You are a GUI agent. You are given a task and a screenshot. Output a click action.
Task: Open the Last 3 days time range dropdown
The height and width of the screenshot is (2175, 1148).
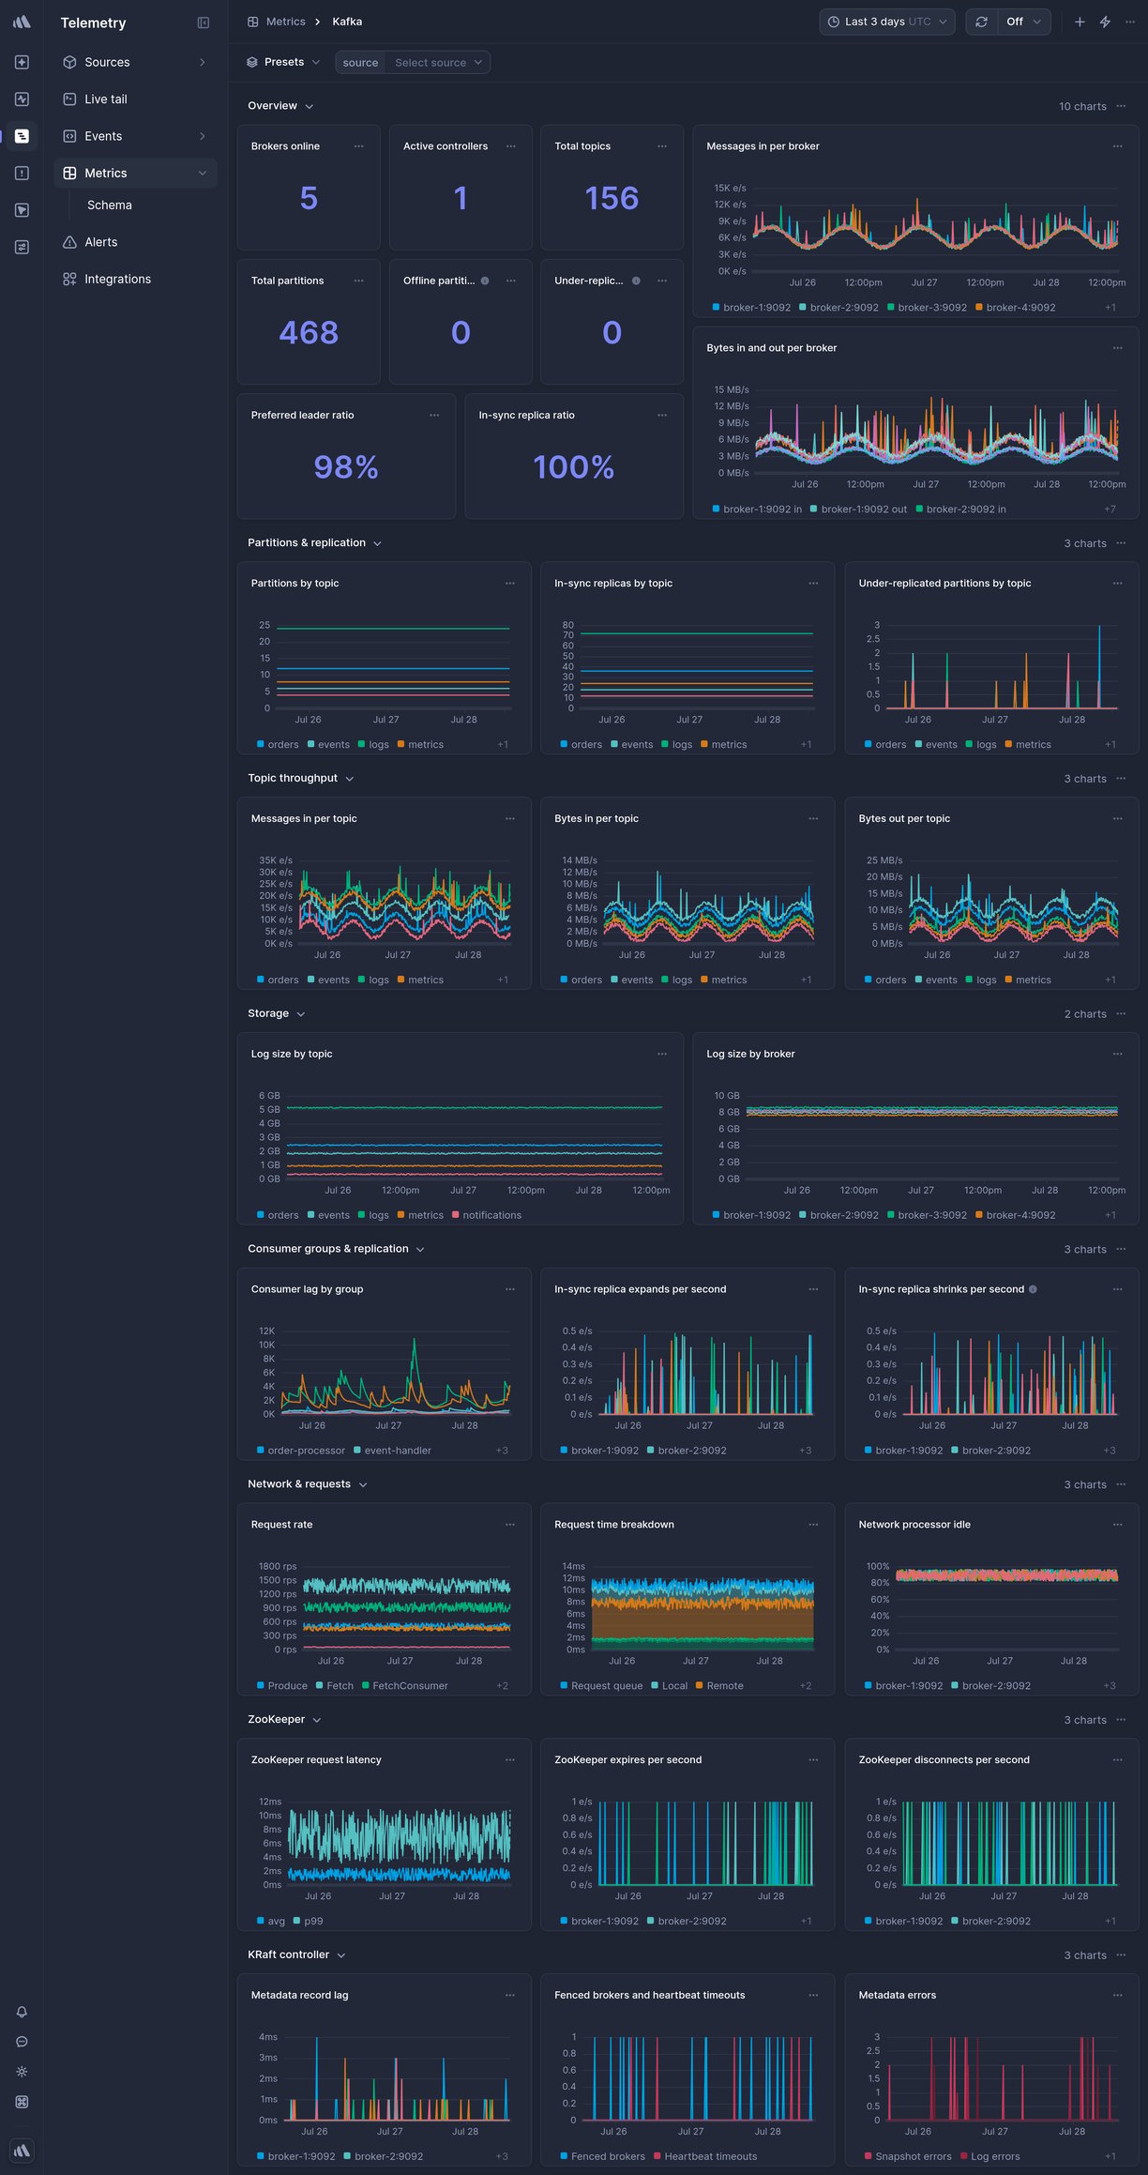coord(887,22)
